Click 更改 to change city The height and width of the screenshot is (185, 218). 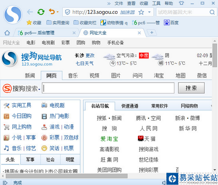90,55
